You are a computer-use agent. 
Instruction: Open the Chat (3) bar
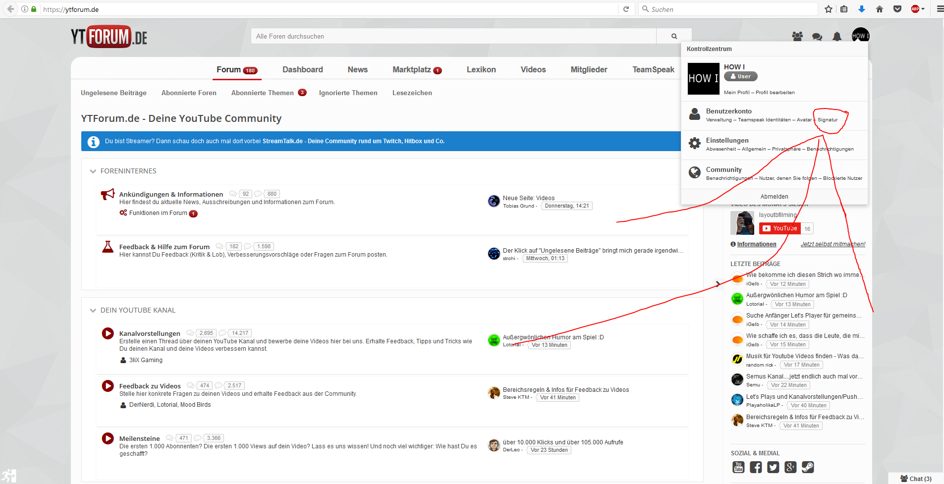tap(916, 479)
